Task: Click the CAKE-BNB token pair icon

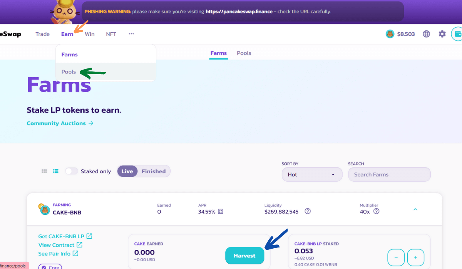Action: 44,209
